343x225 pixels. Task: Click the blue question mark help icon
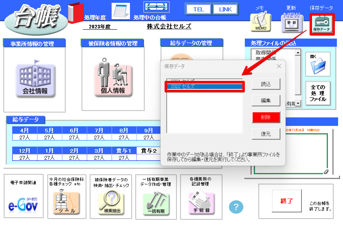236,207
